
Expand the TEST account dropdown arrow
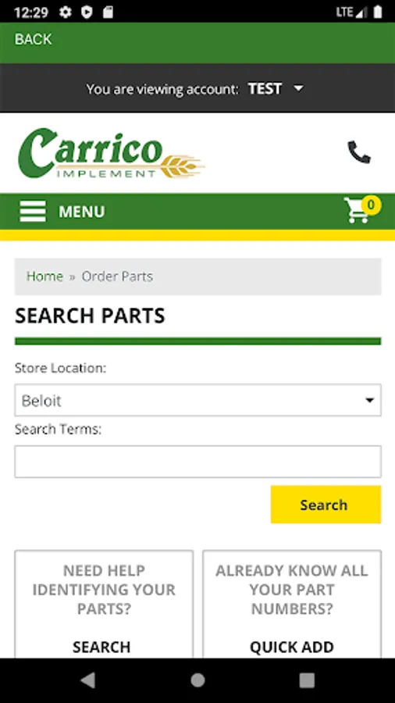click(298, 89)
